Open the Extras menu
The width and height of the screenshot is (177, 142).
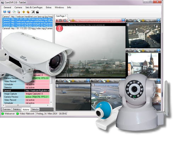48,7
